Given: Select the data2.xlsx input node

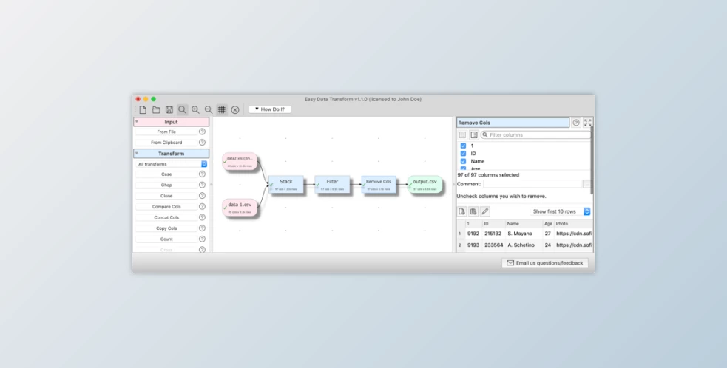Looking at the screenshot, I should [240, 161].
